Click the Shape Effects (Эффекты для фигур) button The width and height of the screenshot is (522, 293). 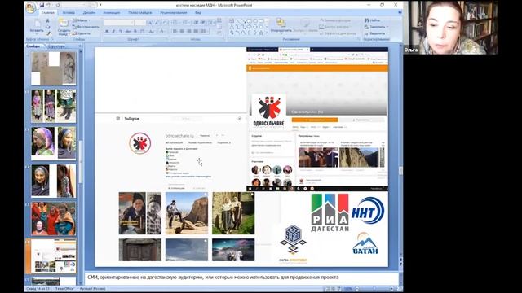coord(338,33)
